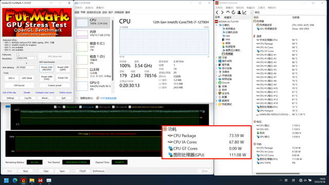Switch to 进程 tab in Task Manager
This screenshot has width=329, height=185.
pyautogui.click(x=77, y=12)
